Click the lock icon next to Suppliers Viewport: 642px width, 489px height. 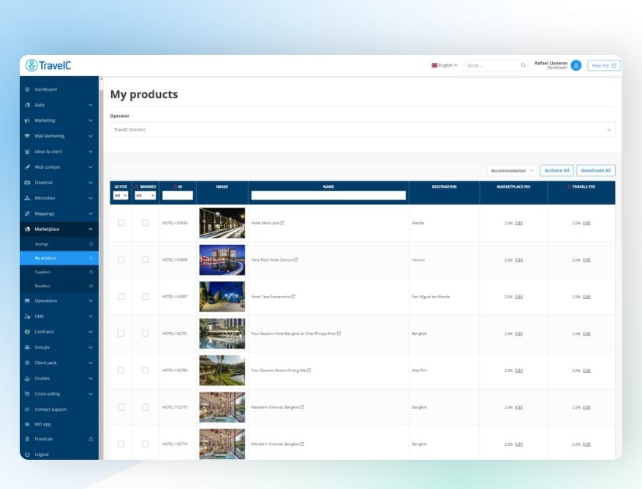pos(91,272)
